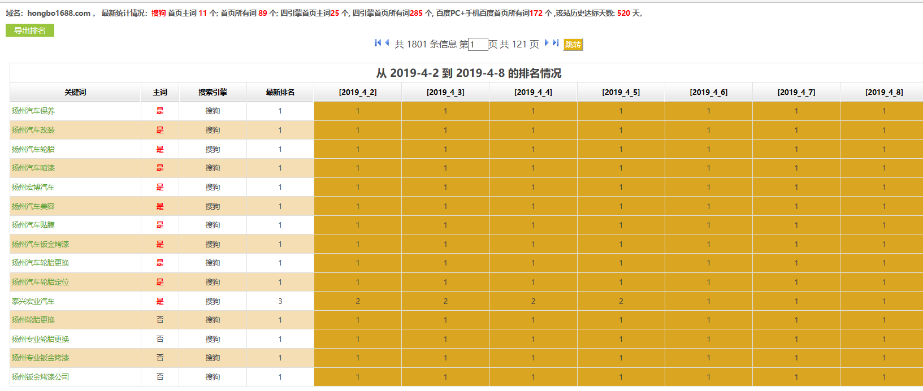923x391 pixels.
Task: Focus the page number input field
Action: [x=478, y=44]
